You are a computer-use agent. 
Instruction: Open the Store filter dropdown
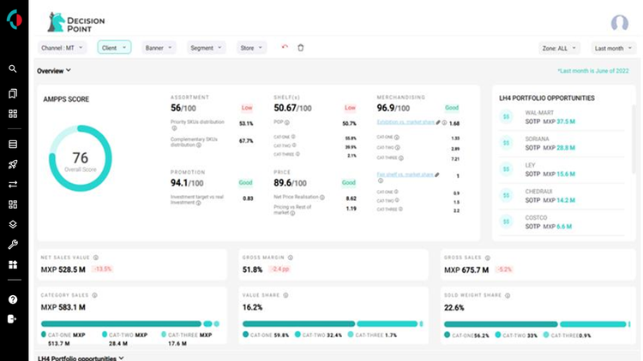click(x=251, y=48)
